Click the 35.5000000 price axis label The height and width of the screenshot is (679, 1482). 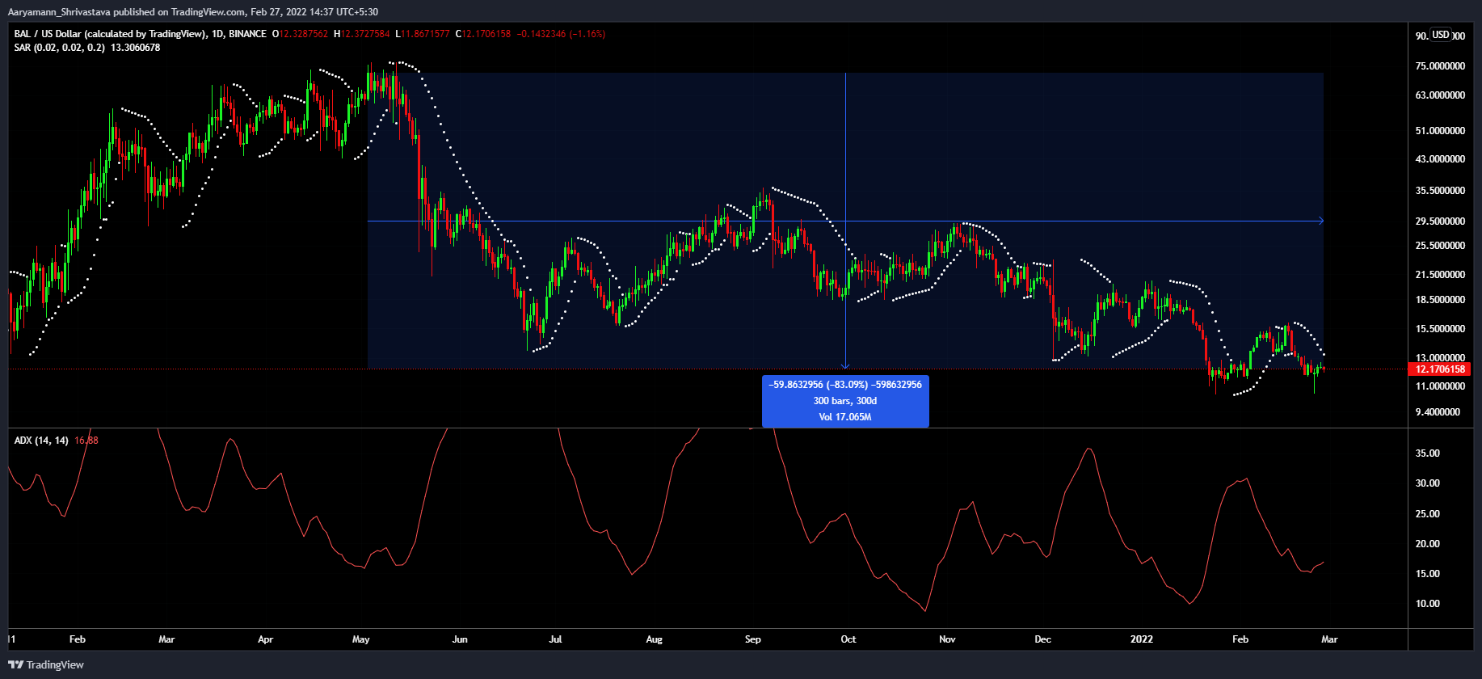pos(1440,191)
